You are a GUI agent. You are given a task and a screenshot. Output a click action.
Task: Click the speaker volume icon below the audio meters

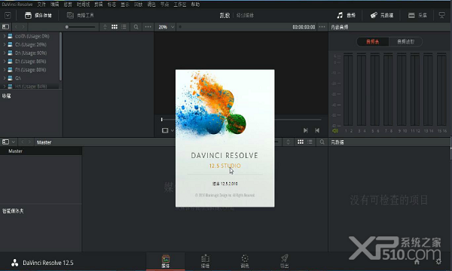click(335, 131)
